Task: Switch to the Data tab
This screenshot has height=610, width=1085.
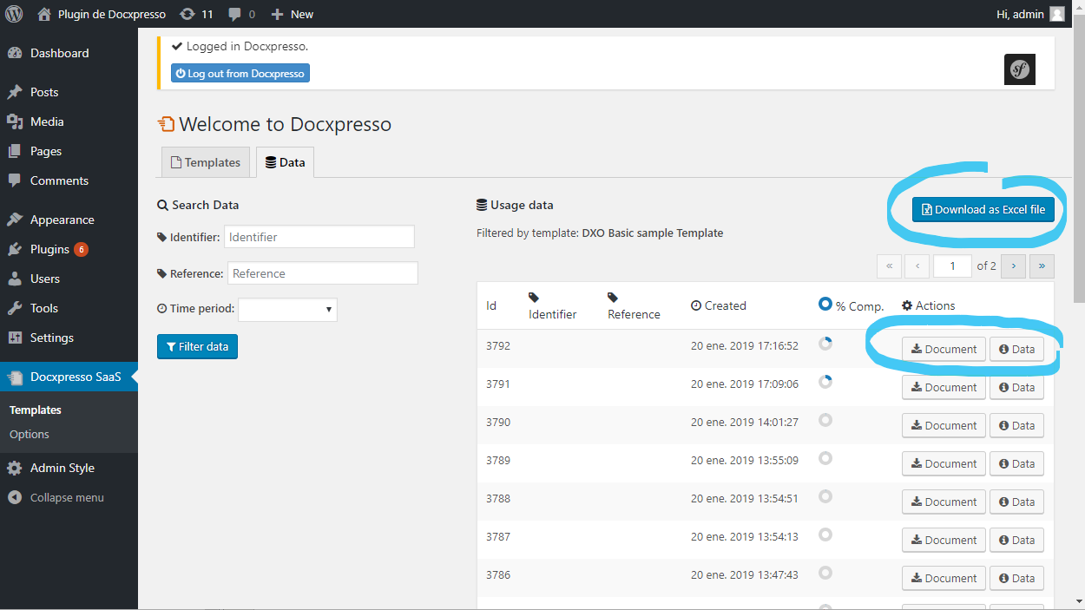Action: (286, 162)
